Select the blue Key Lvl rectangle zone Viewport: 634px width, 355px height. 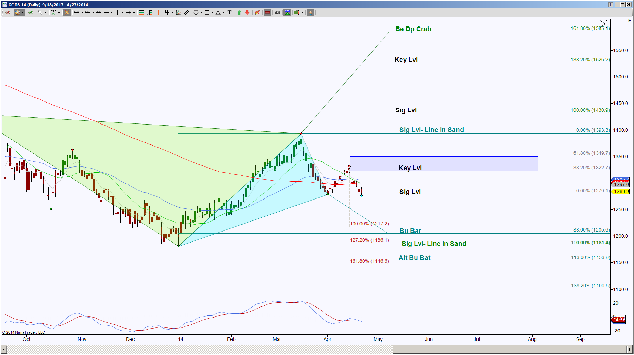coord(443,164)
